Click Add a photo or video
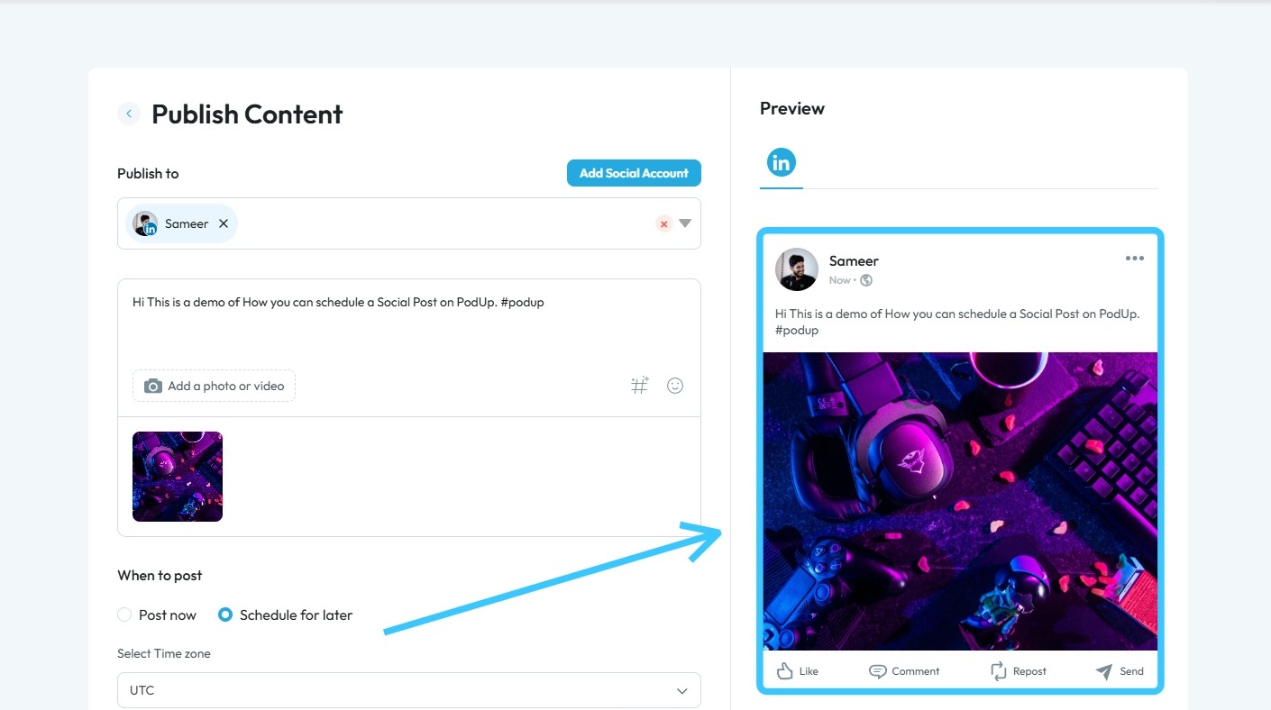 (215, 386)
